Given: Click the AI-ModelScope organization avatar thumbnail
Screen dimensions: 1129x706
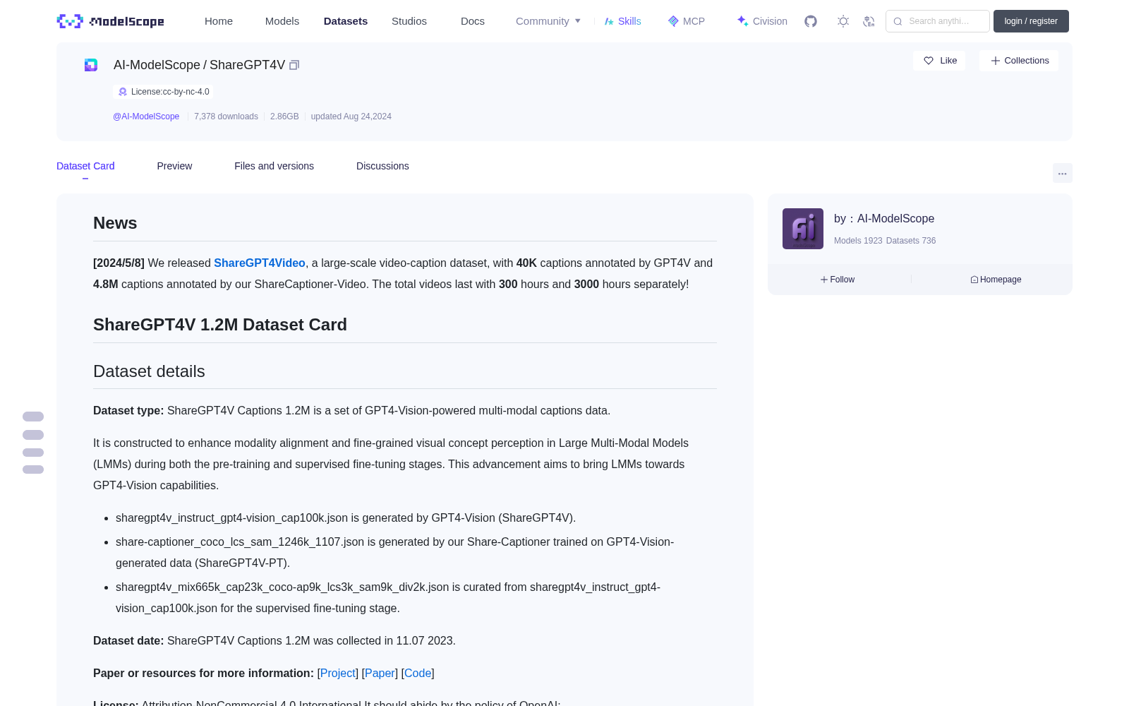Looking at the screenshot, I should 803,229.
